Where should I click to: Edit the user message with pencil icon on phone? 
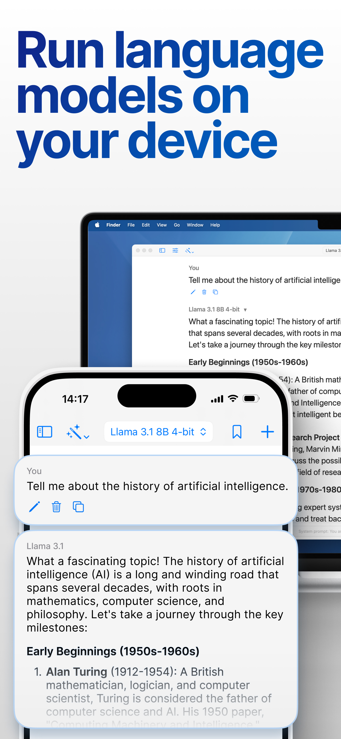click(34, 507)
